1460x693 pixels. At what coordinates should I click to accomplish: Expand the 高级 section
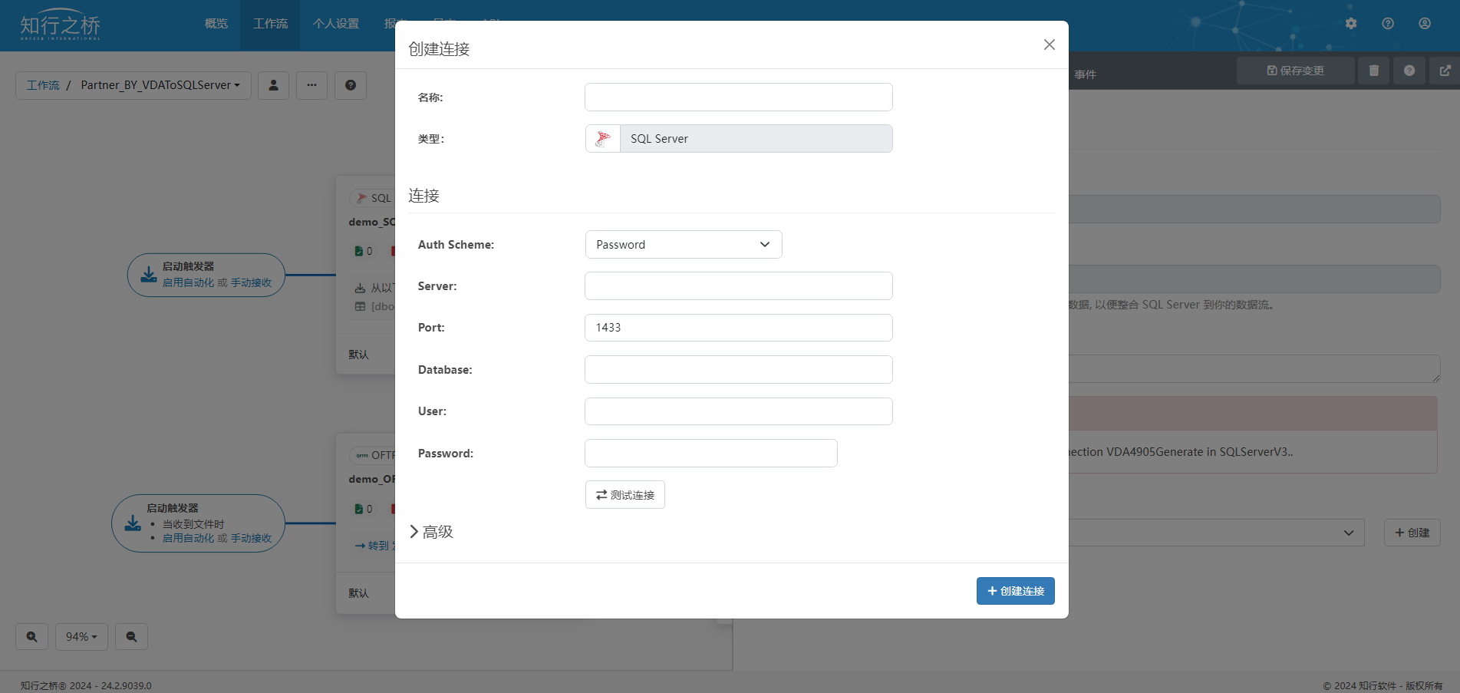[431, 532]
